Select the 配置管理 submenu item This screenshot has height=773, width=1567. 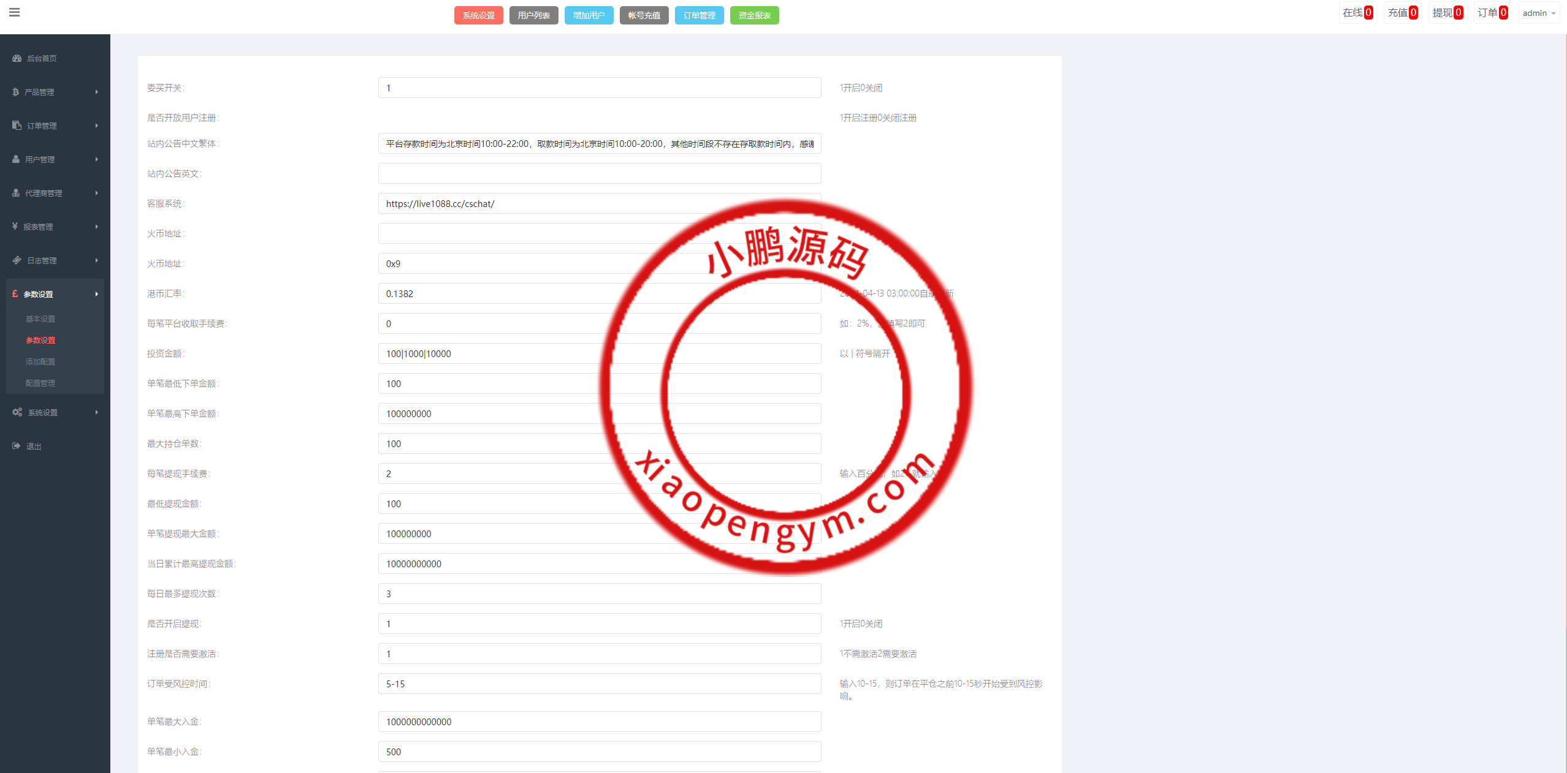[x=40, y=383]
